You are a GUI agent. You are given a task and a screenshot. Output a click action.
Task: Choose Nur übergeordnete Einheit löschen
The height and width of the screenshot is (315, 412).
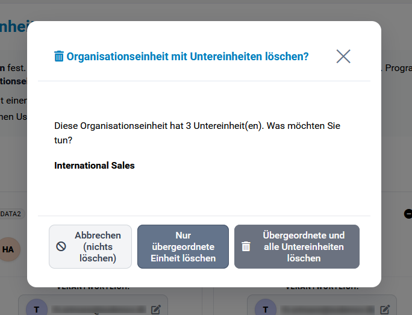tap(183, 246)
